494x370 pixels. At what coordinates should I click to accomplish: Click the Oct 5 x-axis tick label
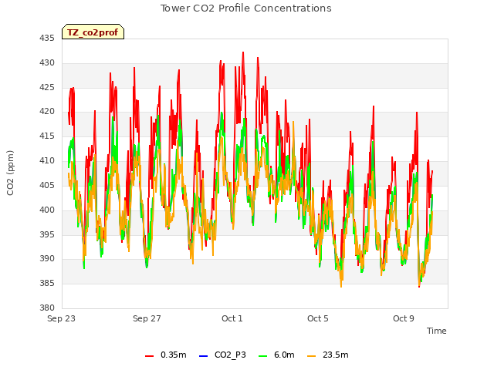(318, 318)
